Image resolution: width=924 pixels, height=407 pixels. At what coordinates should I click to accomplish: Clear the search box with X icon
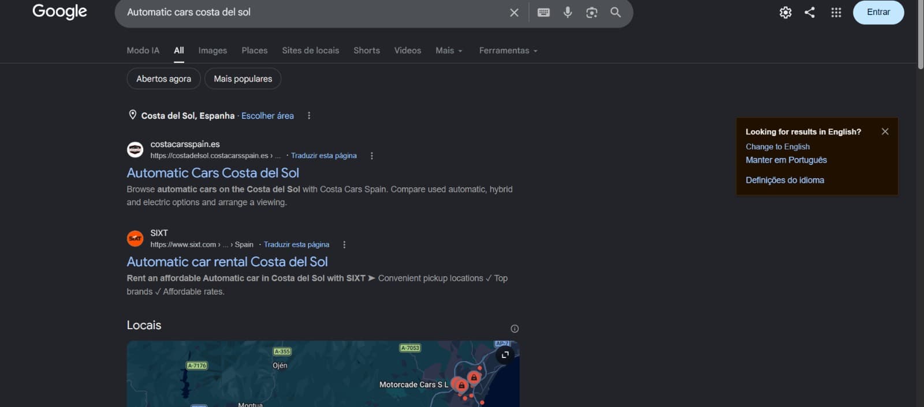click(514, 13)
